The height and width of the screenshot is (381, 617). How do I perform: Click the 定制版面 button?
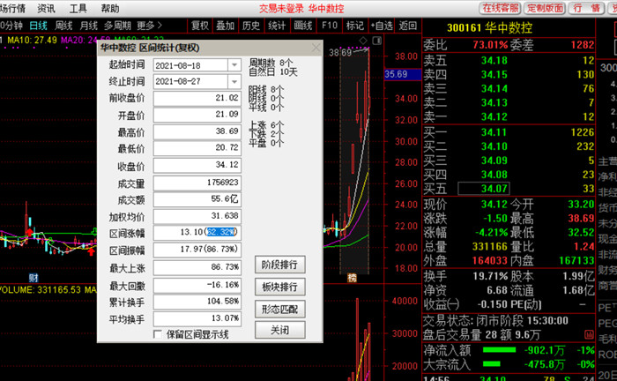[545, 8]
